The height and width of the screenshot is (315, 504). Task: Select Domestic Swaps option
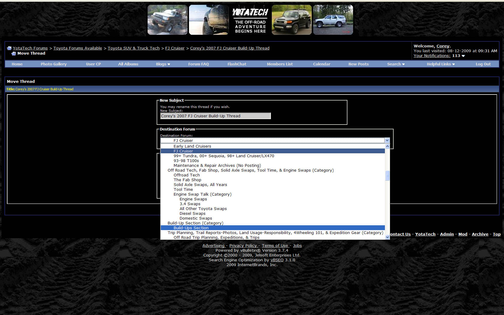273,218
